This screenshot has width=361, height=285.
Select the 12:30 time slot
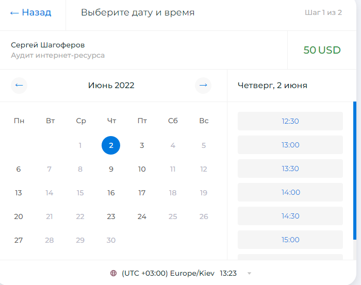point(290,121)
